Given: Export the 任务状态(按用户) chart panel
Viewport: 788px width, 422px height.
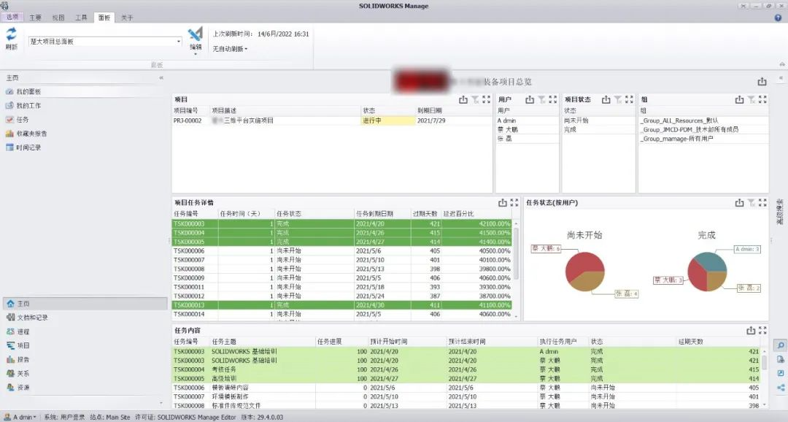Looking at the screenshot, I should pos(739,203).
